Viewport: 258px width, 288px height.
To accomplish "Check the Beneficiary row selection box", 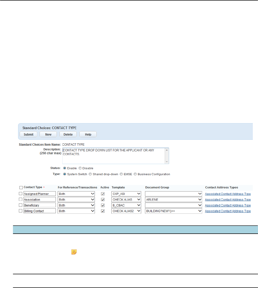I will pyautogui.click(x=20, y=205).
